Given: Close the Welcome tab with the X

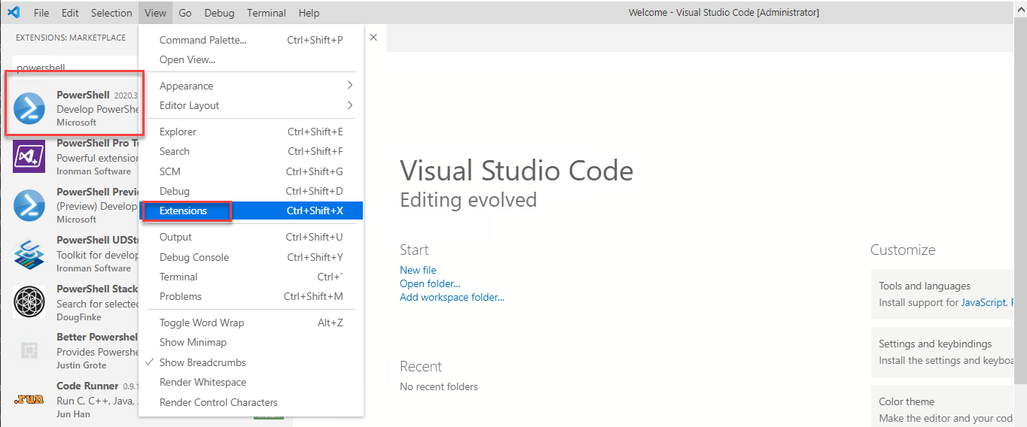Looking at the screenshot, I should (x=373, y=37).
